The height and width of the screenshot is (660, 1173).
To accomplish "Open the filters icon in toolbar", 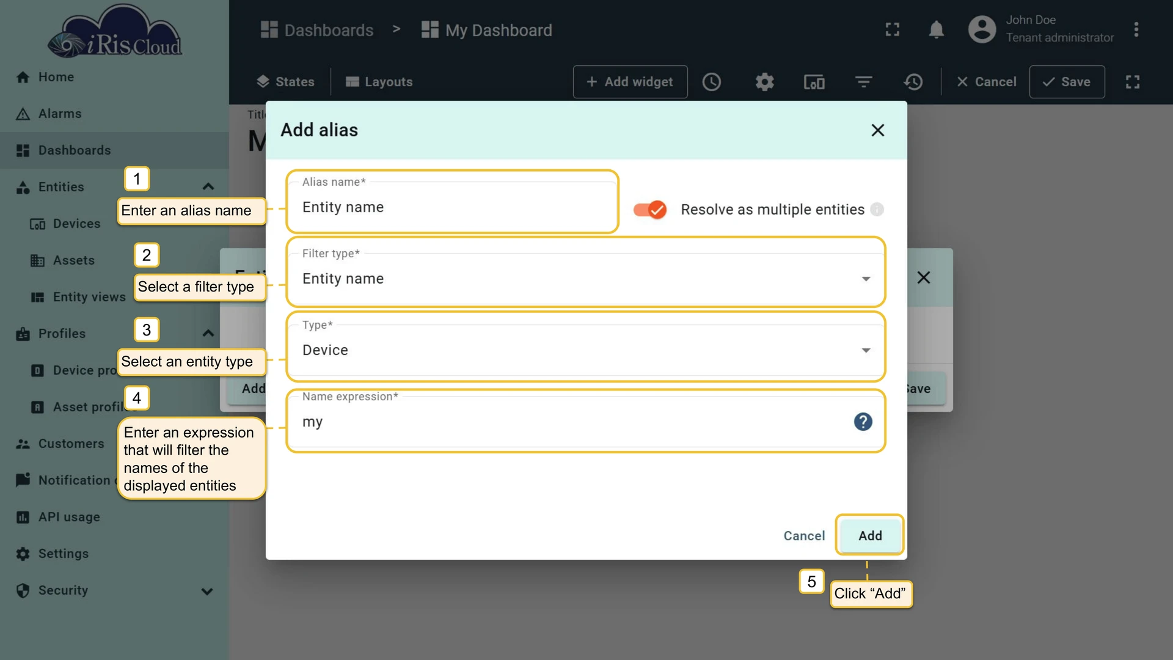I will click(863, 82).
